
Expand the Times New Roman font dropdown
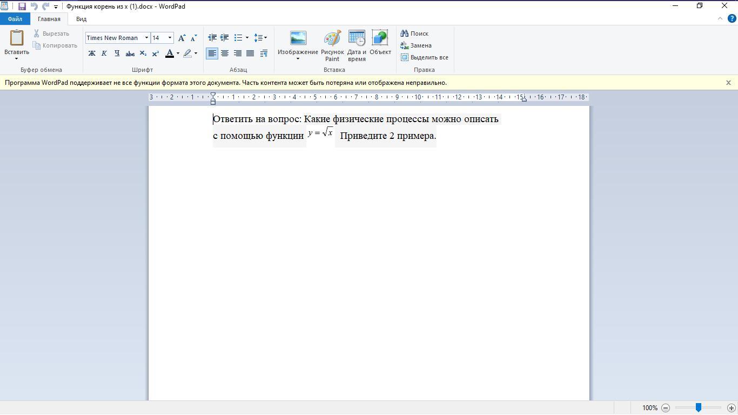[146, 38]
